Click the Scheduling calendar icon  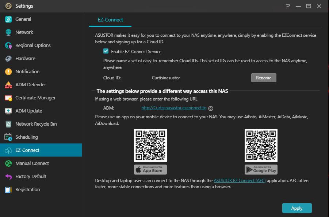point(8,137)
